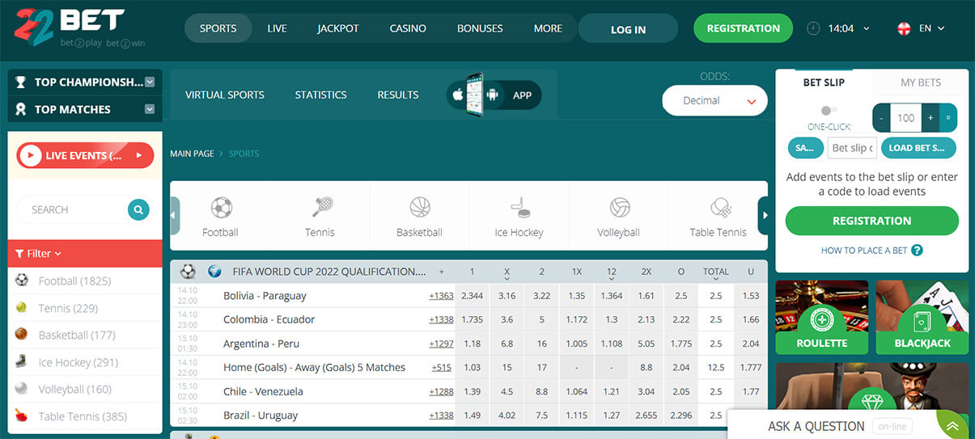Expand the red Filter dropdown
Image resolution: width=975 pixels, height=439 pixels.
(x=85, y=253)
